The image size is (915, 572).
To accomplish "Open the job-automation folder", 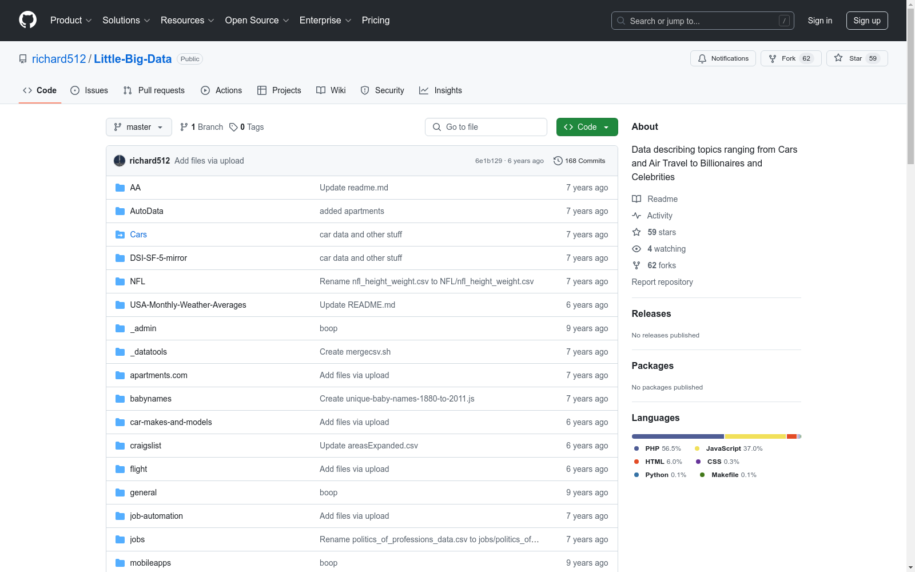I will click(156, 516).
